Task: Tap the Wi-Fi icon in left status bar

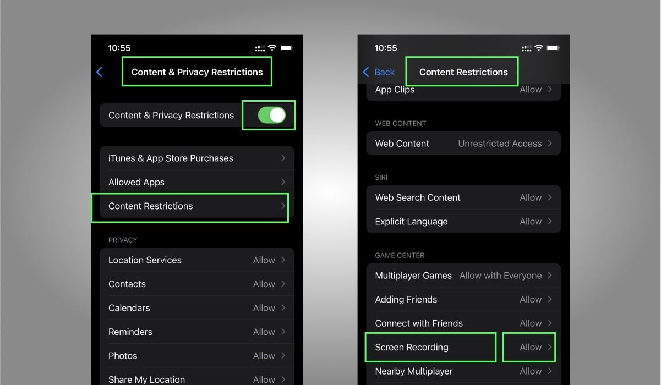Action: coord(271,48)
